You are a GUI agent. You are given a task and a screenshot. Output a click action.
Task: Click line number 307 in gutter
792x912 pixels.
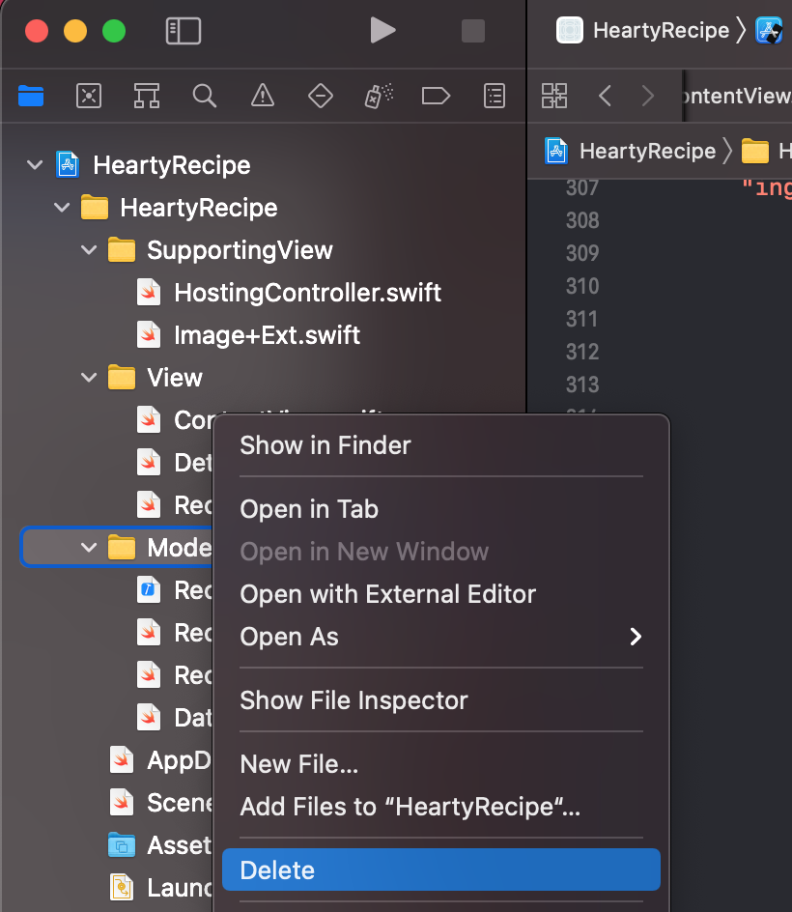point(582,187)
